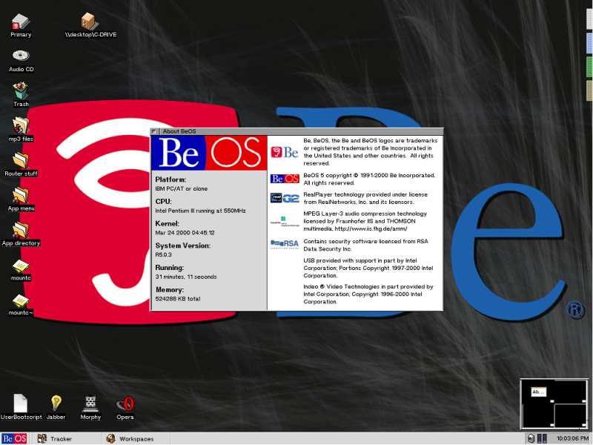Image resolution: width=593 pixels, height=445 pixels.
Task: Select the mountc~ backup file icon
Action: [x=21, y=301]
